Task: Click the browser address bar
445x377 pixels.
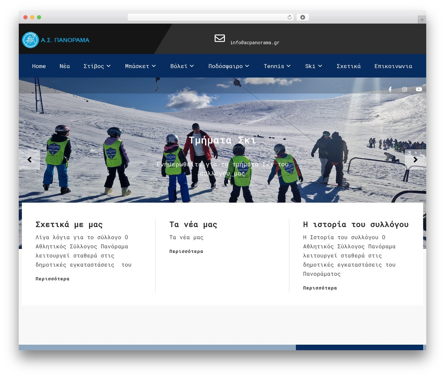Action: click(211, 17)
